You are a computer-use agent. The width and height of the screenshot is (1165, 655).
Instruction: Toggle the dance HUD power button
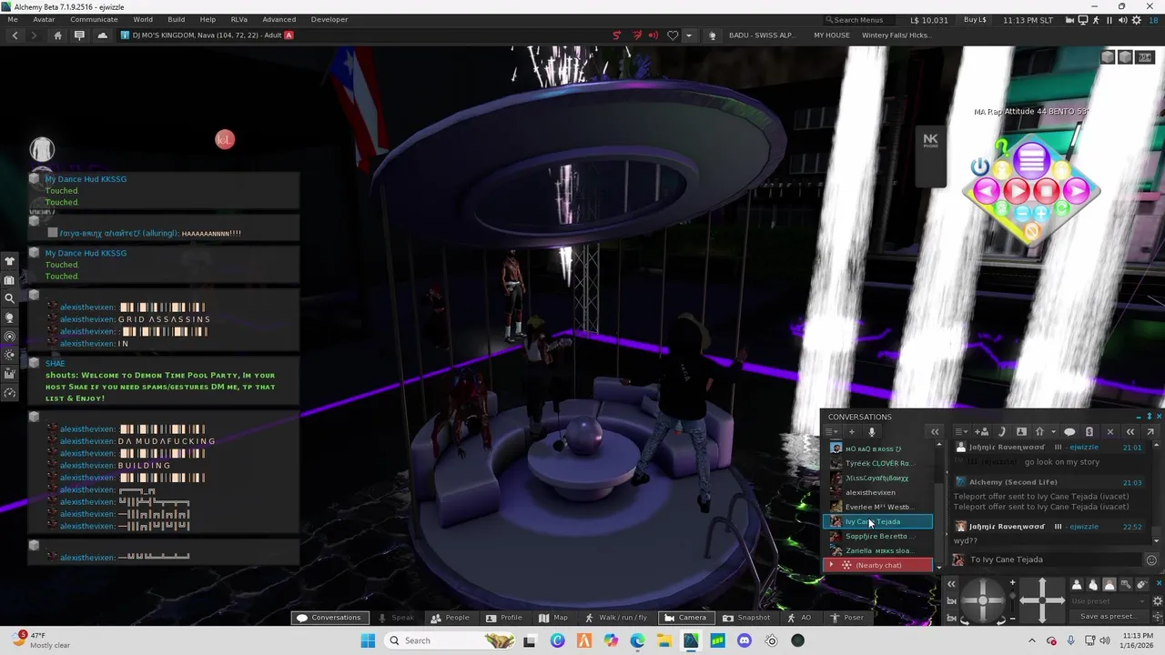pos(979,166)
